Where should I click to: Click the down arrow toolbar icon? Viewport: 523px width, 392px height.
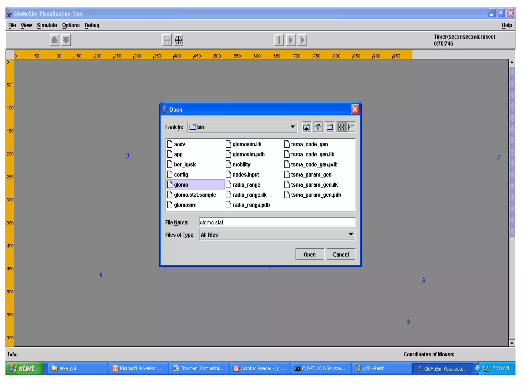tap(66, 40)
